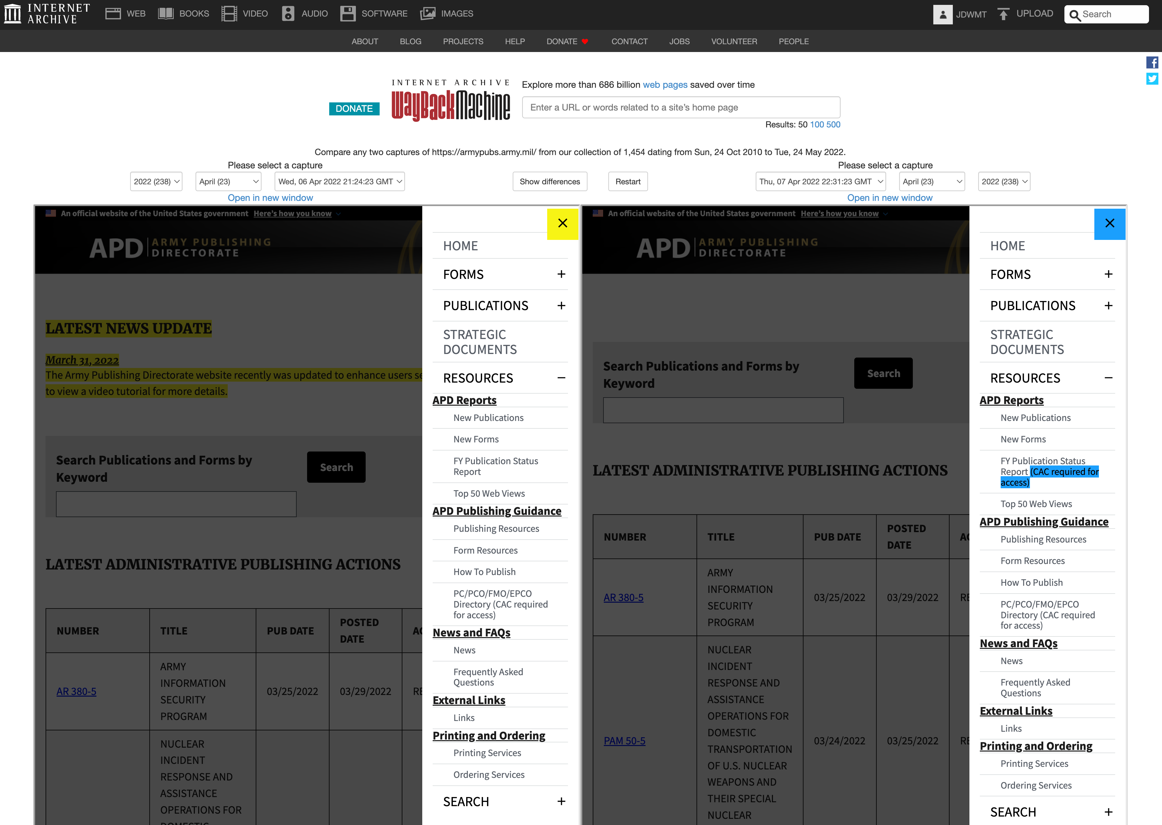
Task: Focus the Wayback Machine URL input field
Action: (x=681, y=107)
